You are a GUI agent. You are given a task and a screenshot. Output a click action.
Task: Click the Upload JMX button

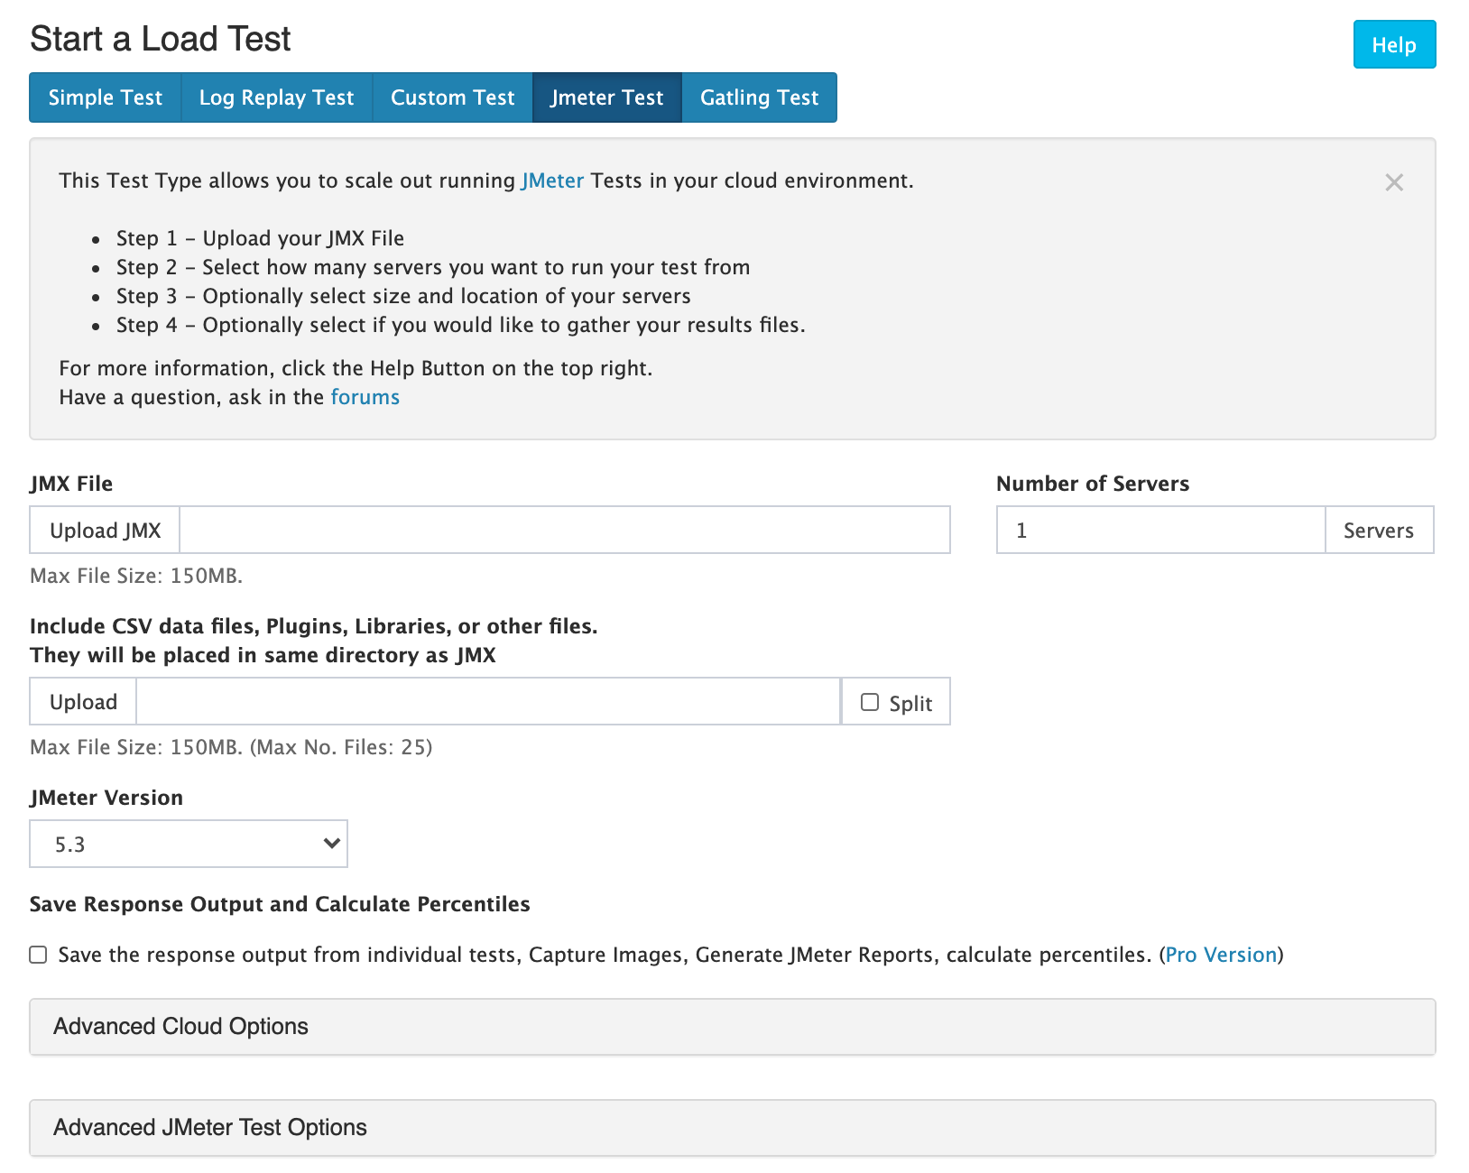pyautogui.click(x=106, y=530)
